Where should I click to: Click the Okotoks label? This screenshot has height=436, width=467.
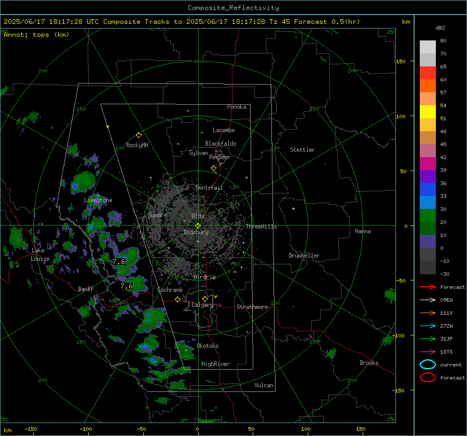(208, 346)
